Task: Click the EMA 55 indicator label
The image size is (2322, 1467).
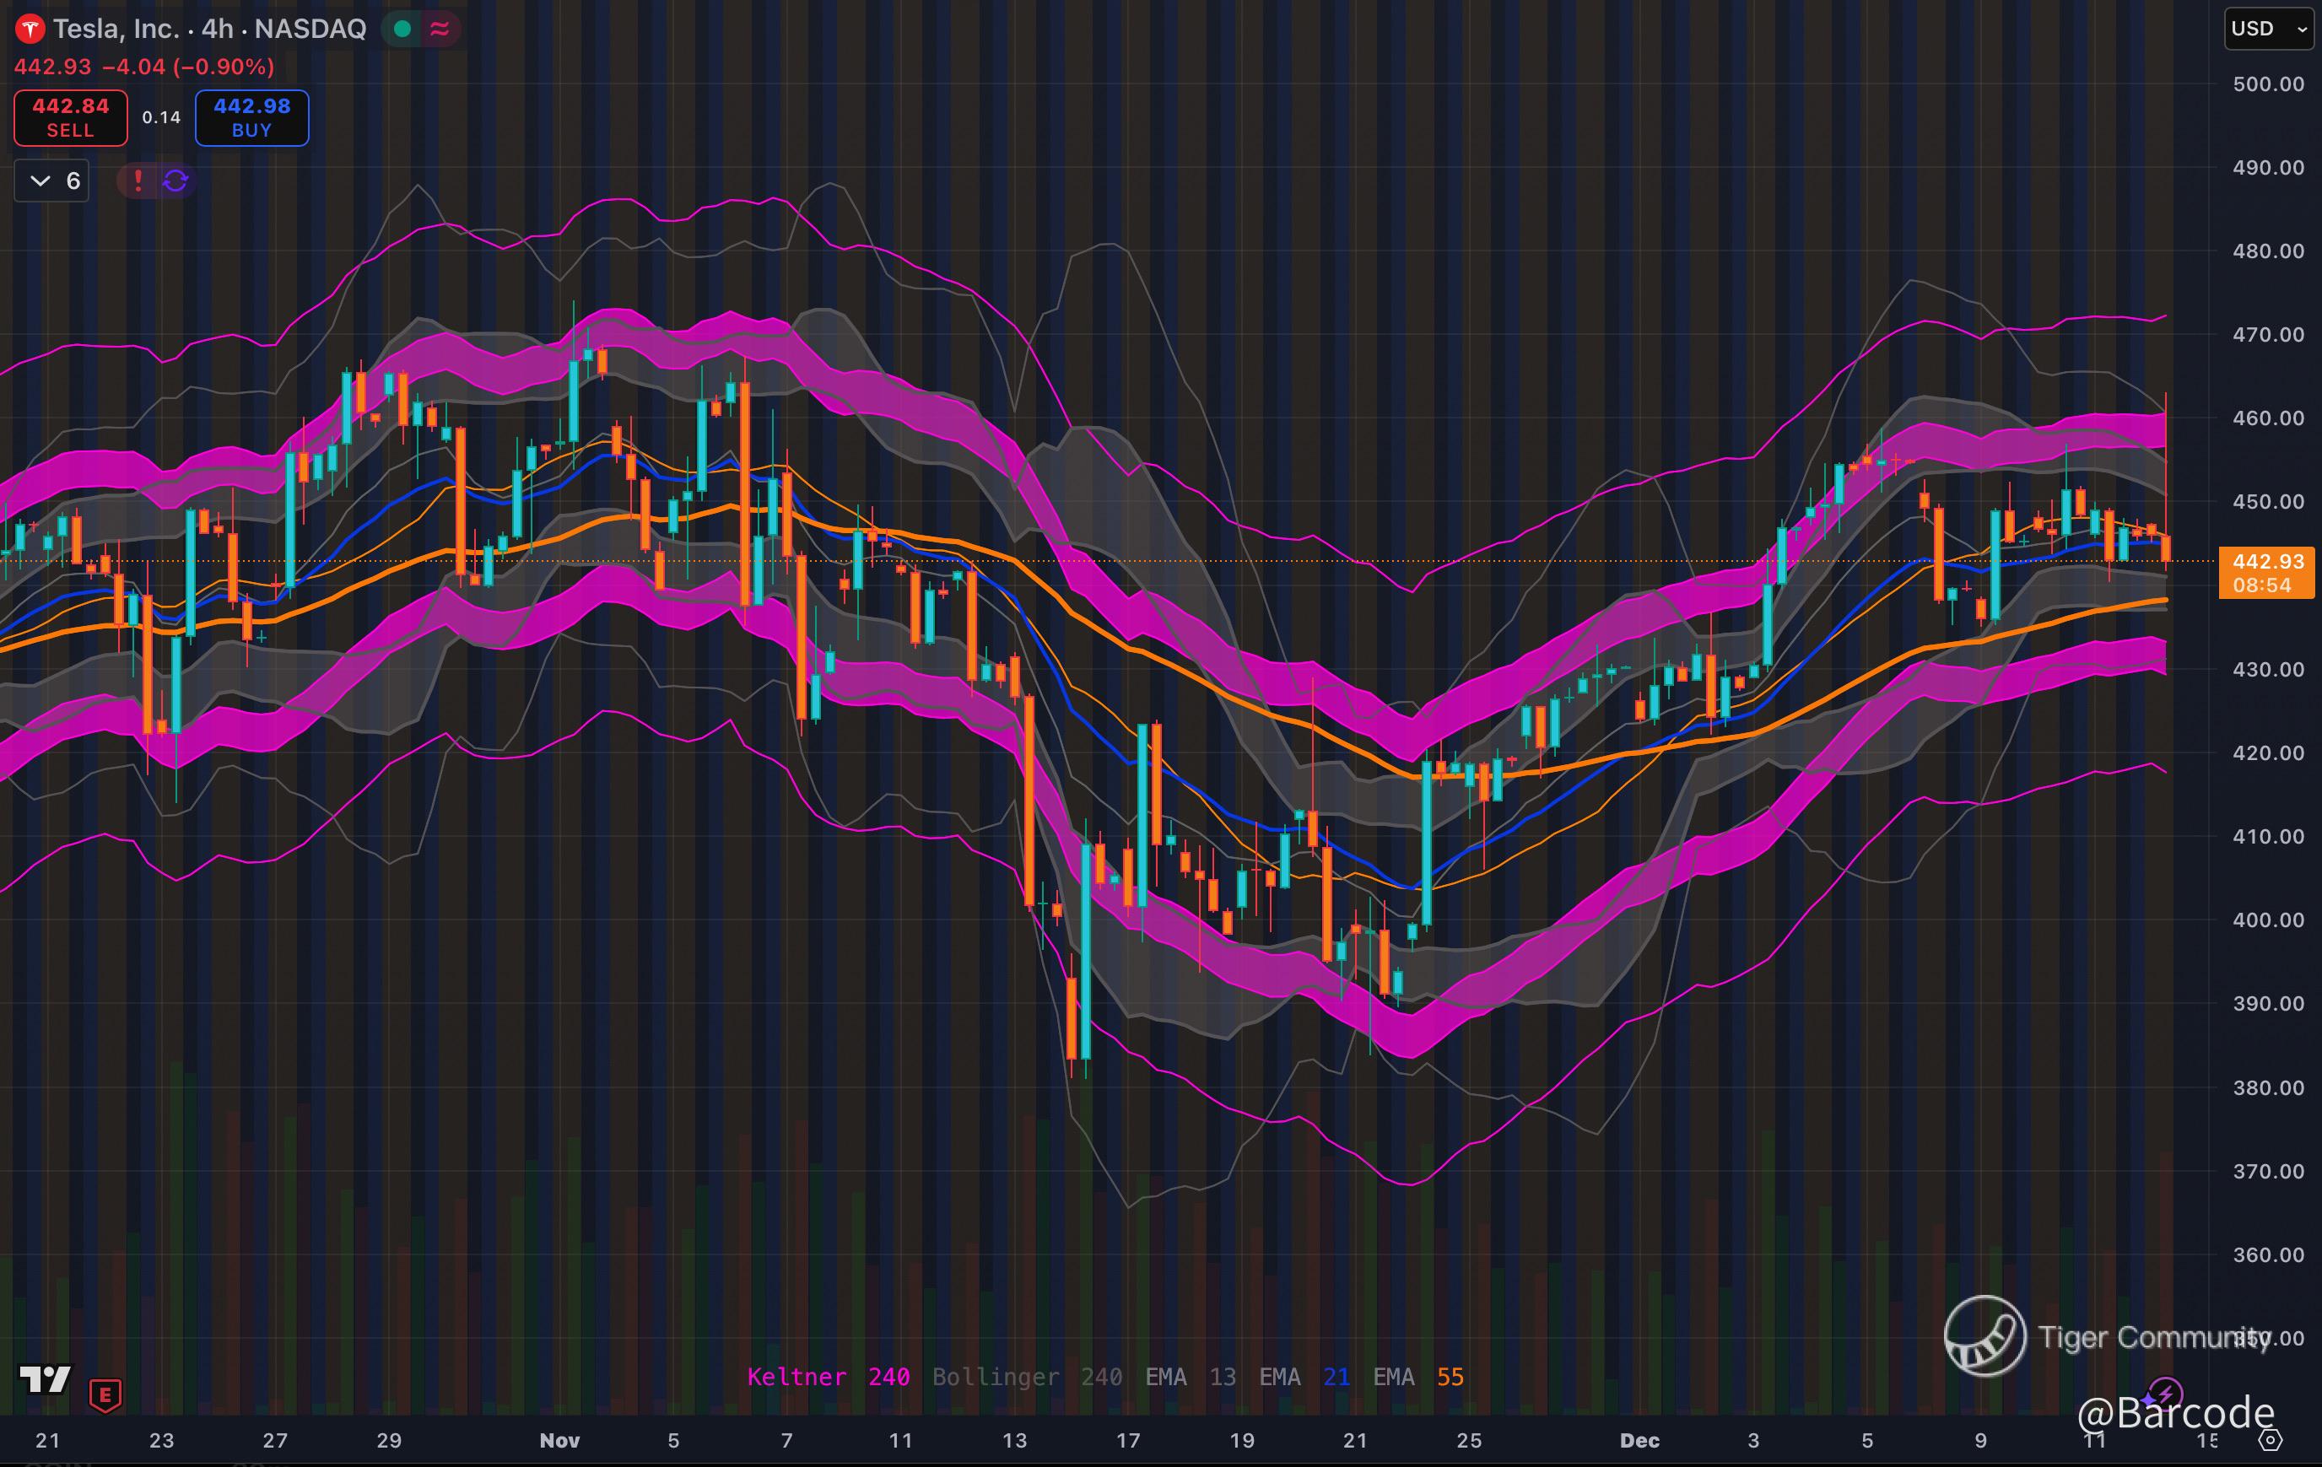Action: [1417, 1377]
